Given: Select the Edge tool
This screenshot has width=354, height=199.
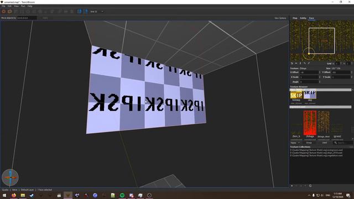Looking at the screenshot, I should [28, 12].
